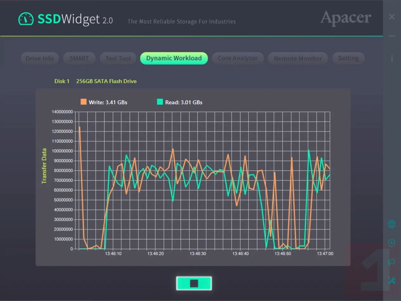Click the orange Write legend swatch
The image size is (401, 301).
point(84,102)
